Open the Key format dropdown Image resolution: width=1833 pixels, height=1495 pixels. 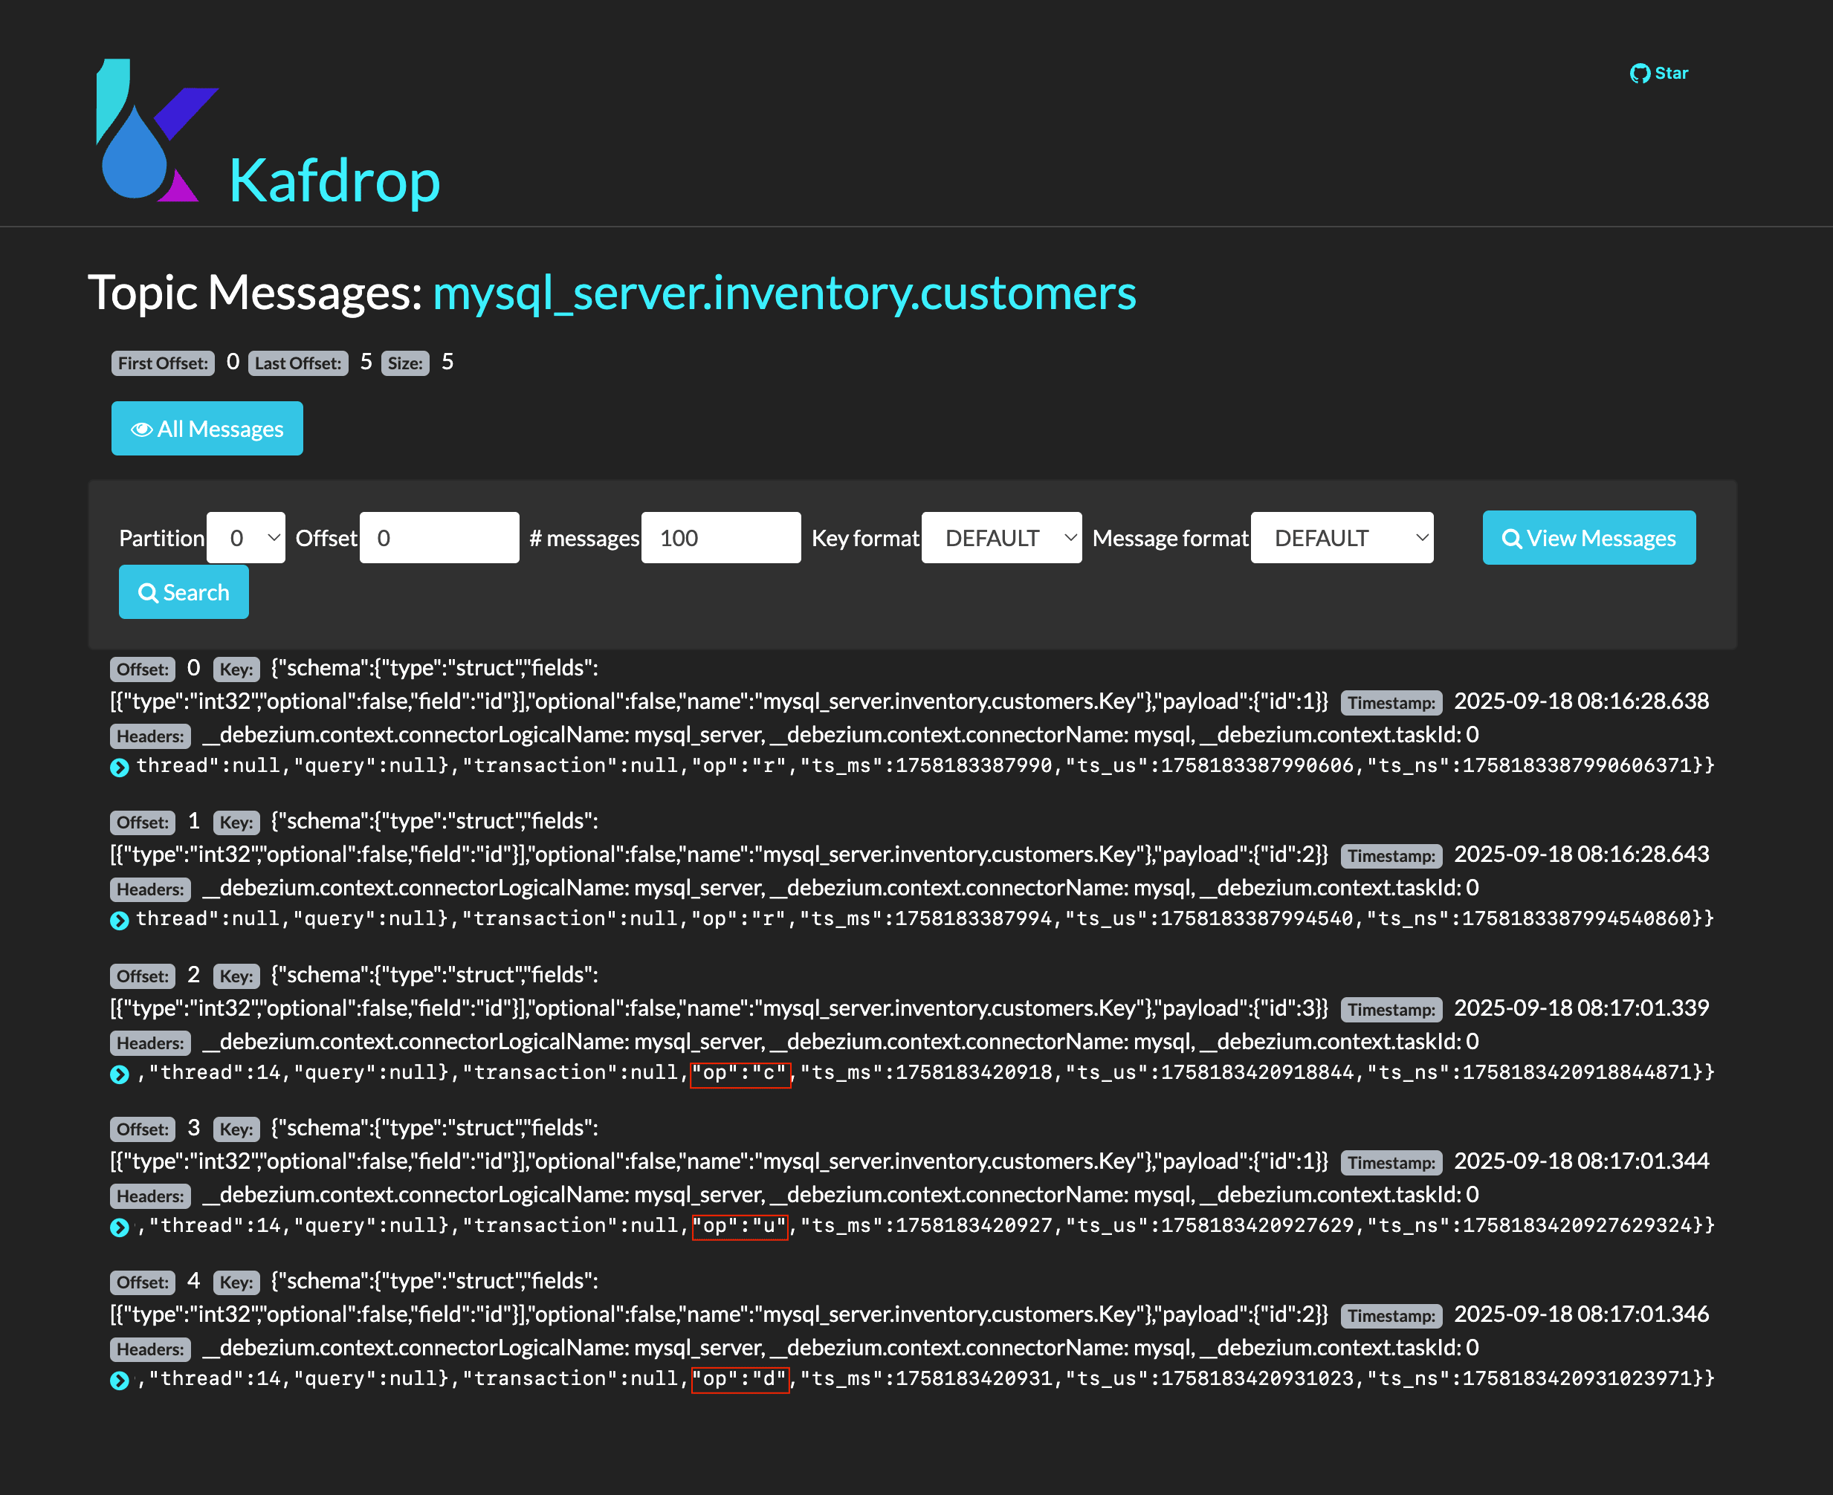coord(1001,538)
